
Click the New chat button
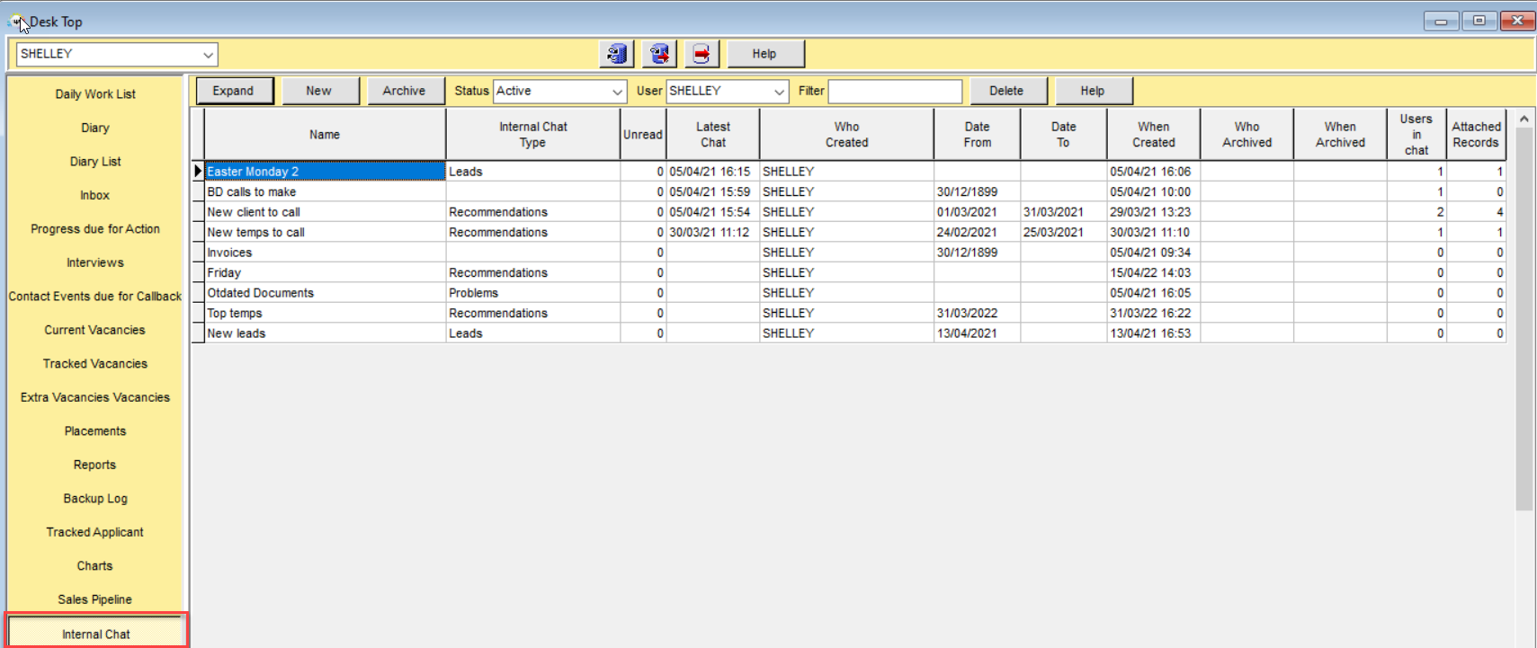click(x=318, y=91)
